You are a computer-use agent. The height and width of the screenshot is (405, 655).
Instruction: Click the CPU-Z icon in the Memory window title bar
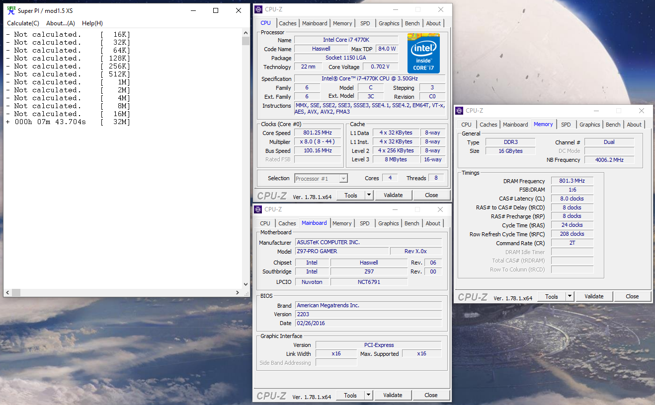459,111
